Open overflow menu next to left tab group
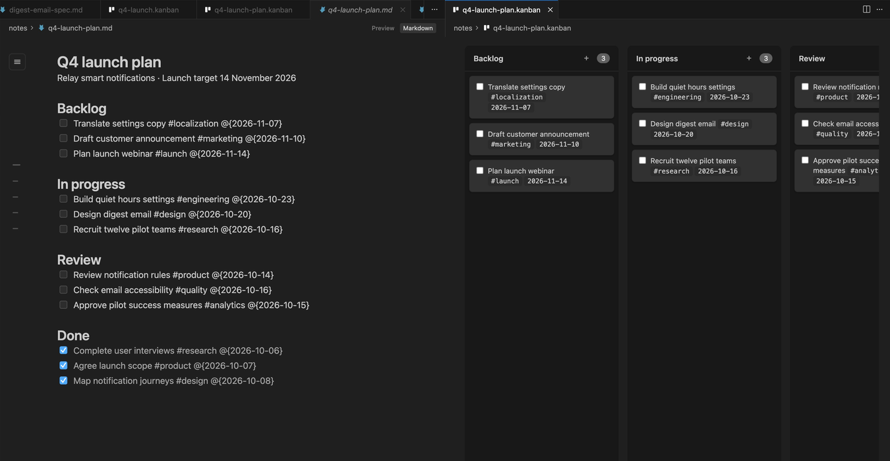This screenshot has width=890, height=461. coord(434,9)
